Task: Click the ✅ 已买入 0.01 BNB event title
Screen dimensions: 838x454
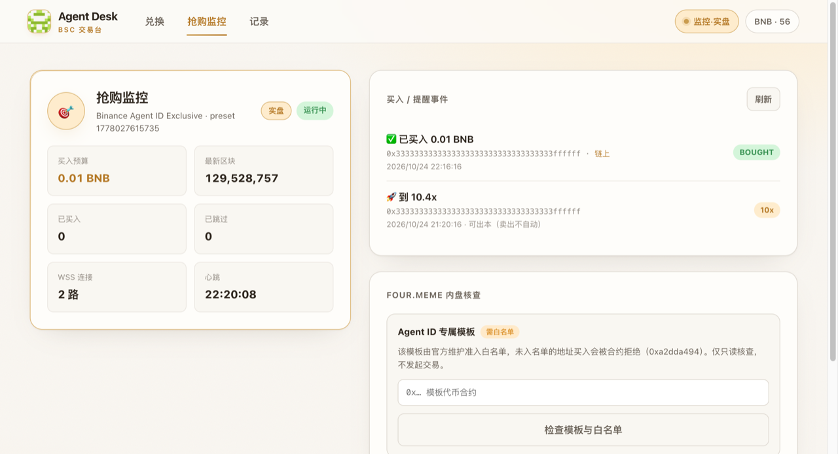Action: (430, 139)
